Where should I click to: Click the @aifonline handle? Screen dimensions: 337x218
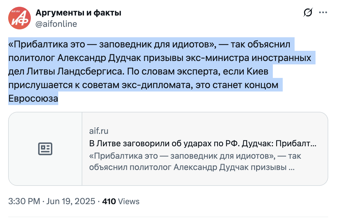(56, 24)
